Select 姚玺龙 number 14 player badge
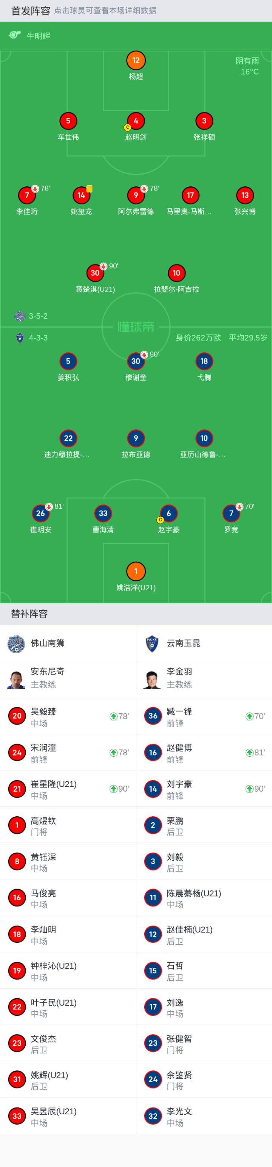272x1167 pixels. coord(81,195)
